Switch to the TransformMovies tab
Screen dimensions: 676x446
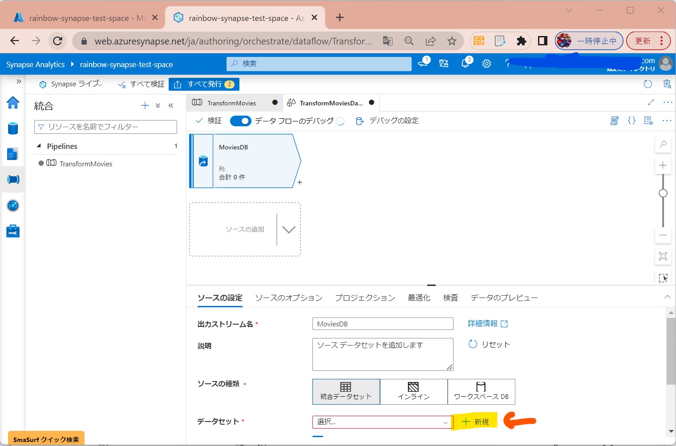231,103
